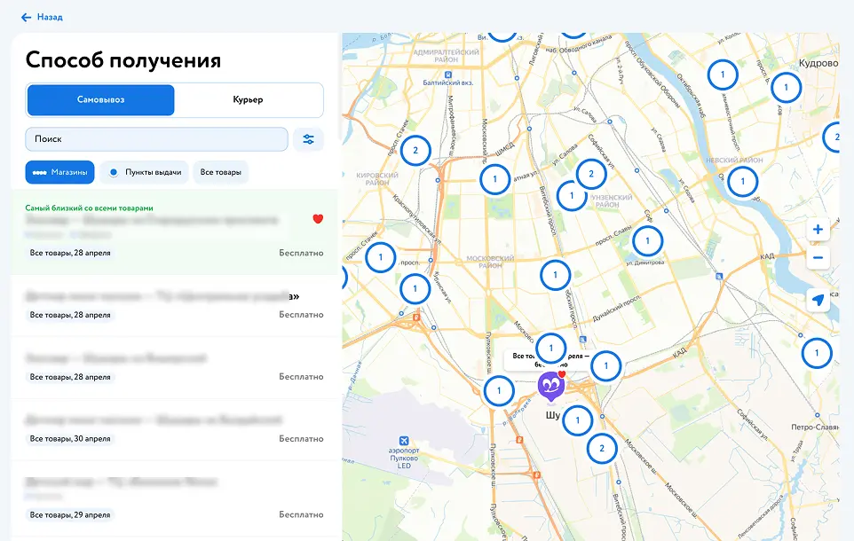Screen dimensions: 854x541
Task: Select the Самовывоз tab
Action: coord(100,100)
